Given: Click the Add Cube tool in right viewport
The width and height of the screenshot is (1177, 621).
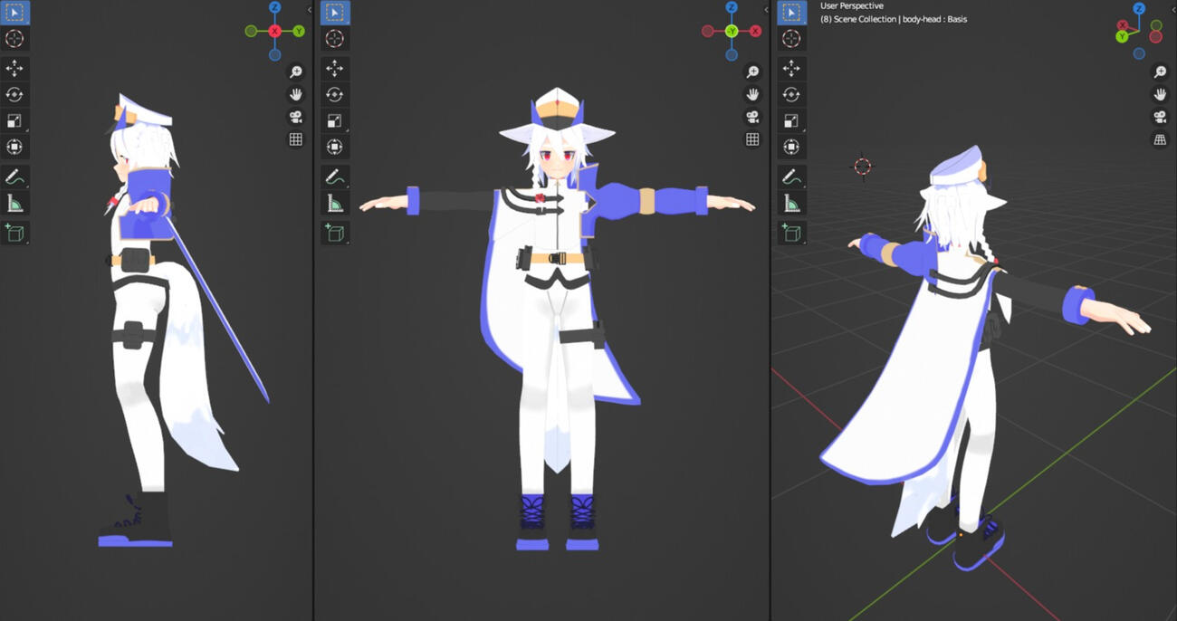Looking at the screenshot, I should 791,234.
